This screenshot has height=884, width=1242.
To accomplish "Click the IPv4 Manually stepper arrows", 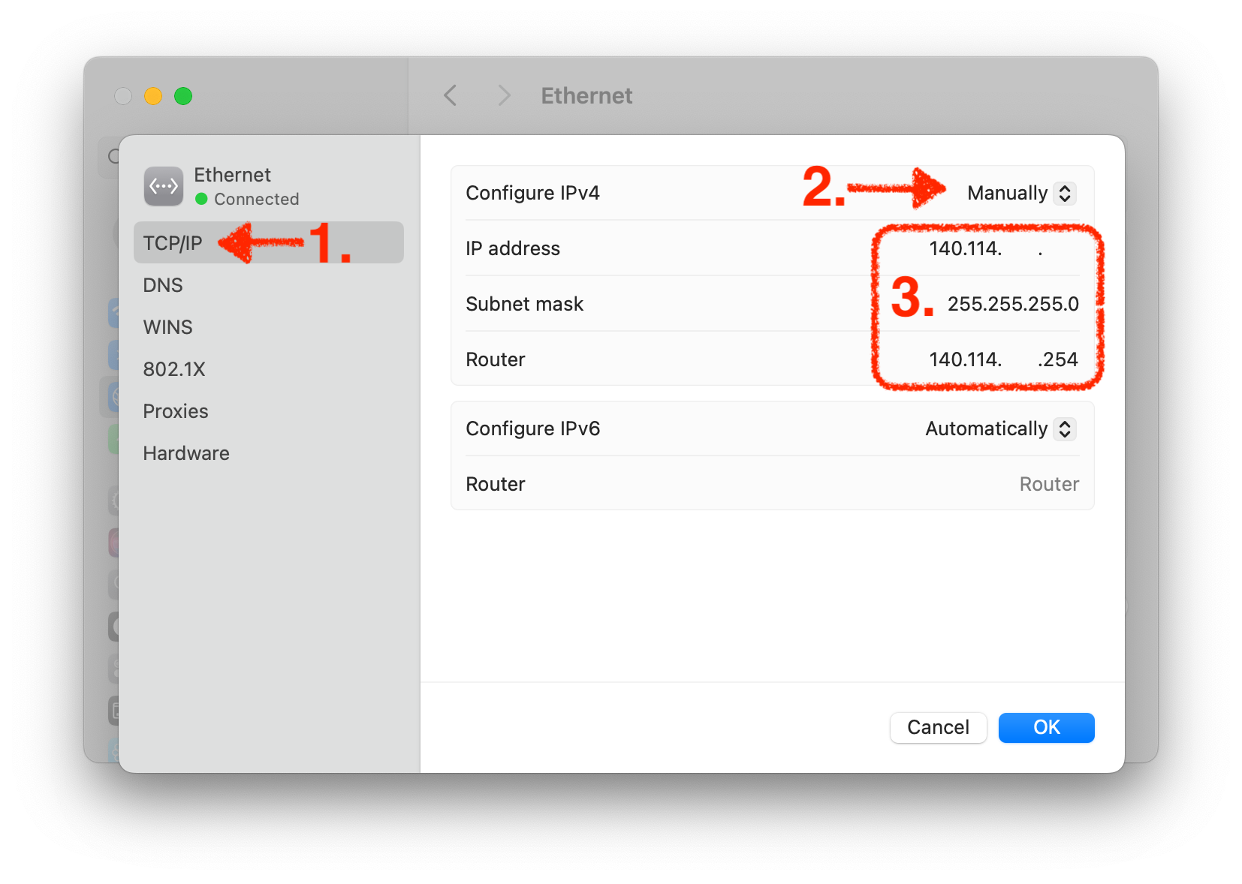I will (1065, 194).
